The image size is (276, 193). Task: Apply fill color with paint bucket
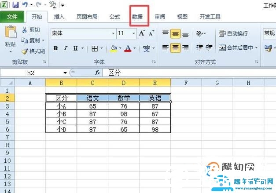(114, 48)
